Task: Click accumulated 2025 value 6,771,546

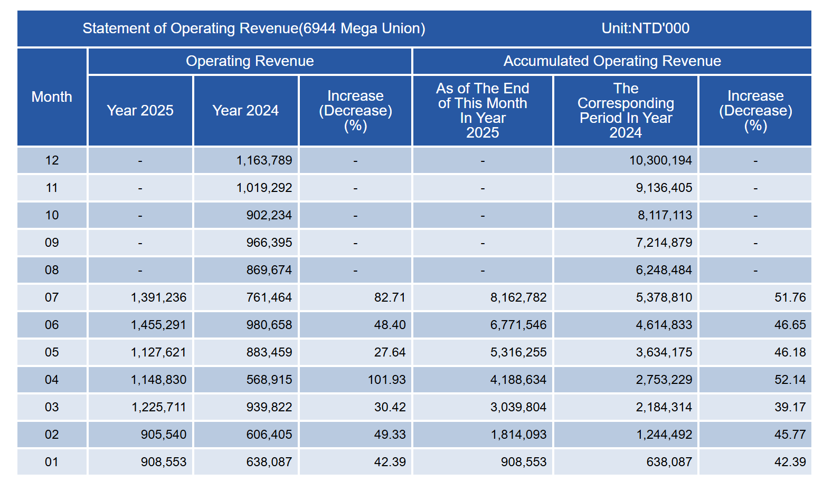Action: coord(518,325)
